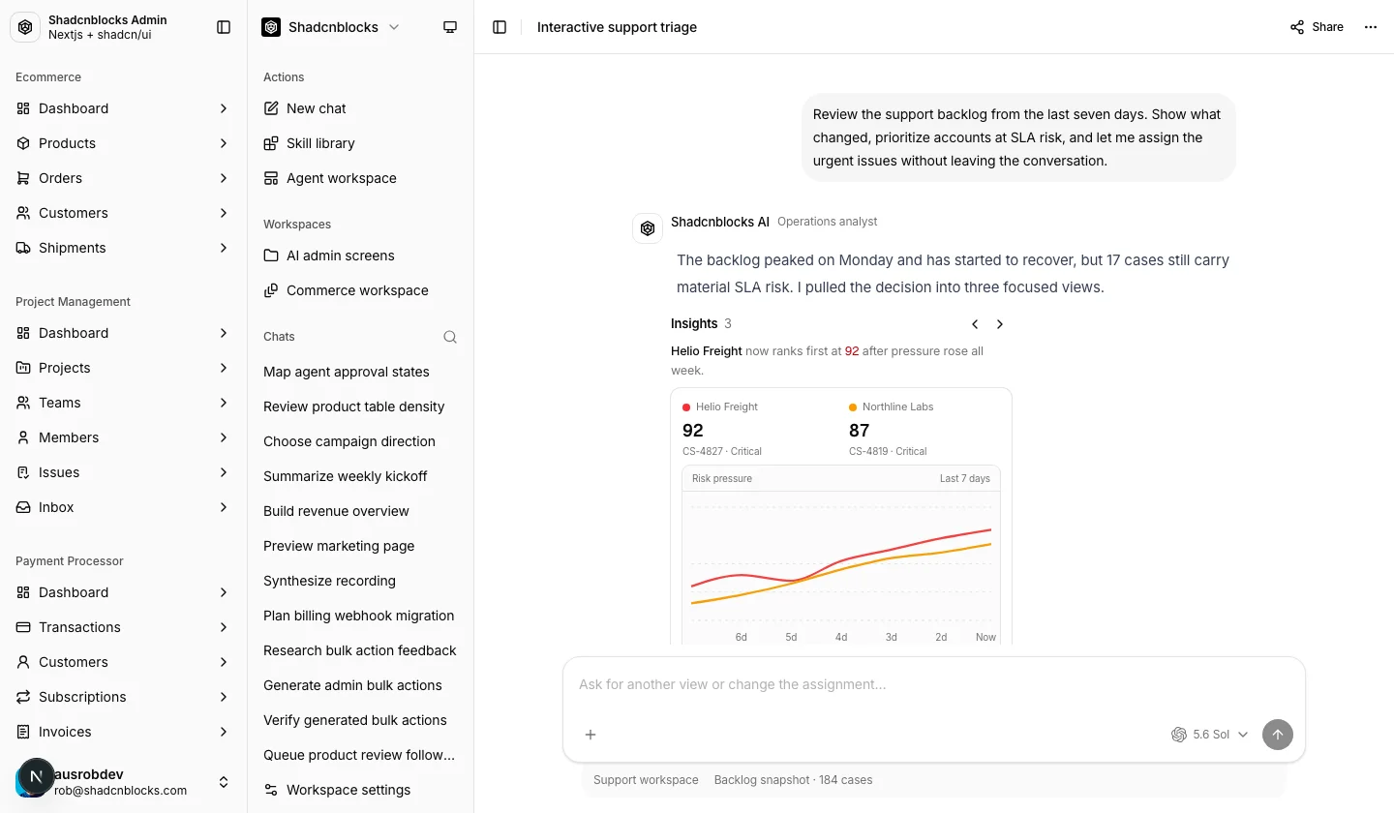Viewport: 1394px width, 813px height.
Task: Open the three-dots more options menu
Action: (1371, 27)
